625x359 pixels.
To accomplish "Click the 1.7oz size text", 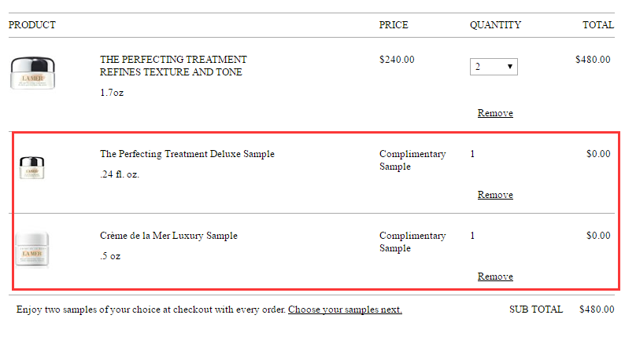I will point(112,93).
